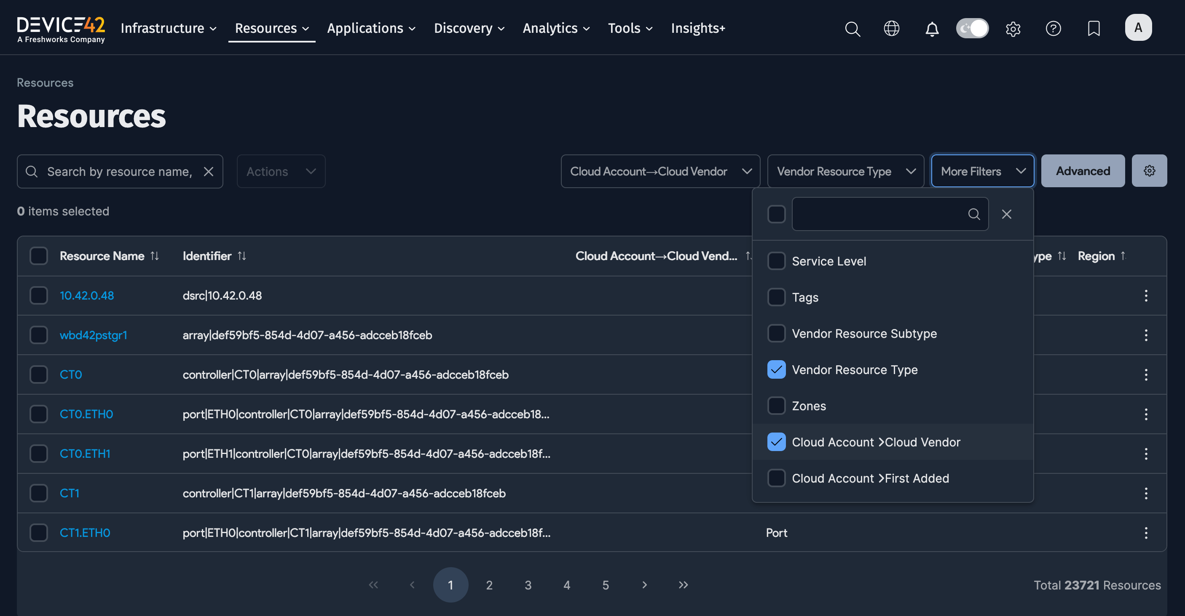This screenshot has width=1185, height=616.
Task: Click the Advanced button
Action: pyautogui.click(x=1083, y=171)
